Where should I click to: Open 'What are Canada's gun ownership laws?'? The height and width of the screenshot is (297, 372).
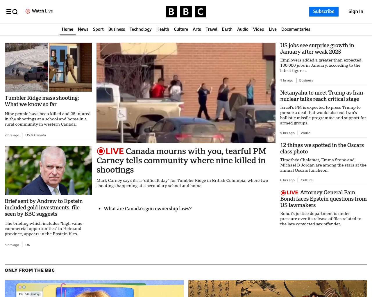[x=148, y=209]
